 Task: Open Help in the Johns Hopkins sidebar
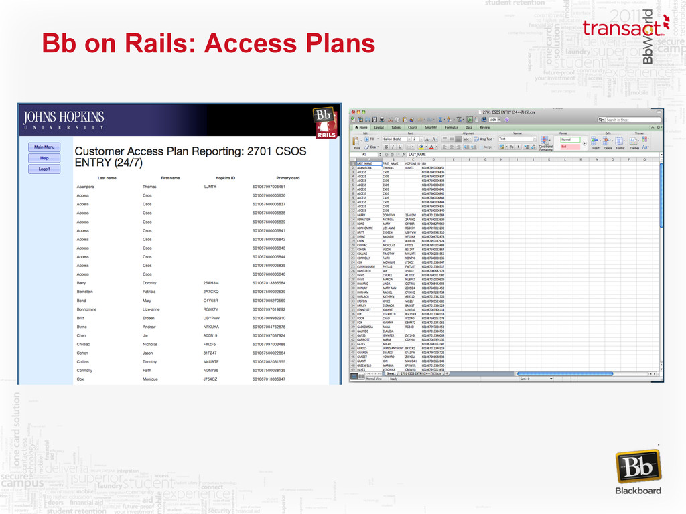pos(44,158)
